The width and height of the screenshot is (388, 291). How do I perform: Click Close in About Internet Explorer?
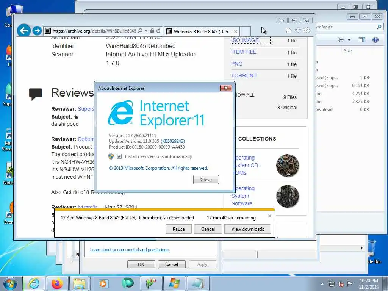(x=206, y=180)
